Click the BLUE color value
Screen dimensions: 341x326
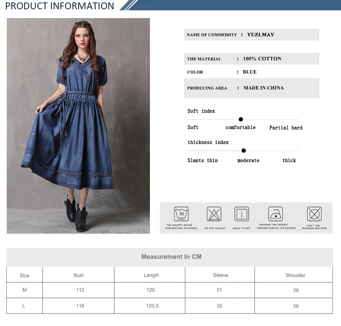pyautogui.click(x=250, y=72)
